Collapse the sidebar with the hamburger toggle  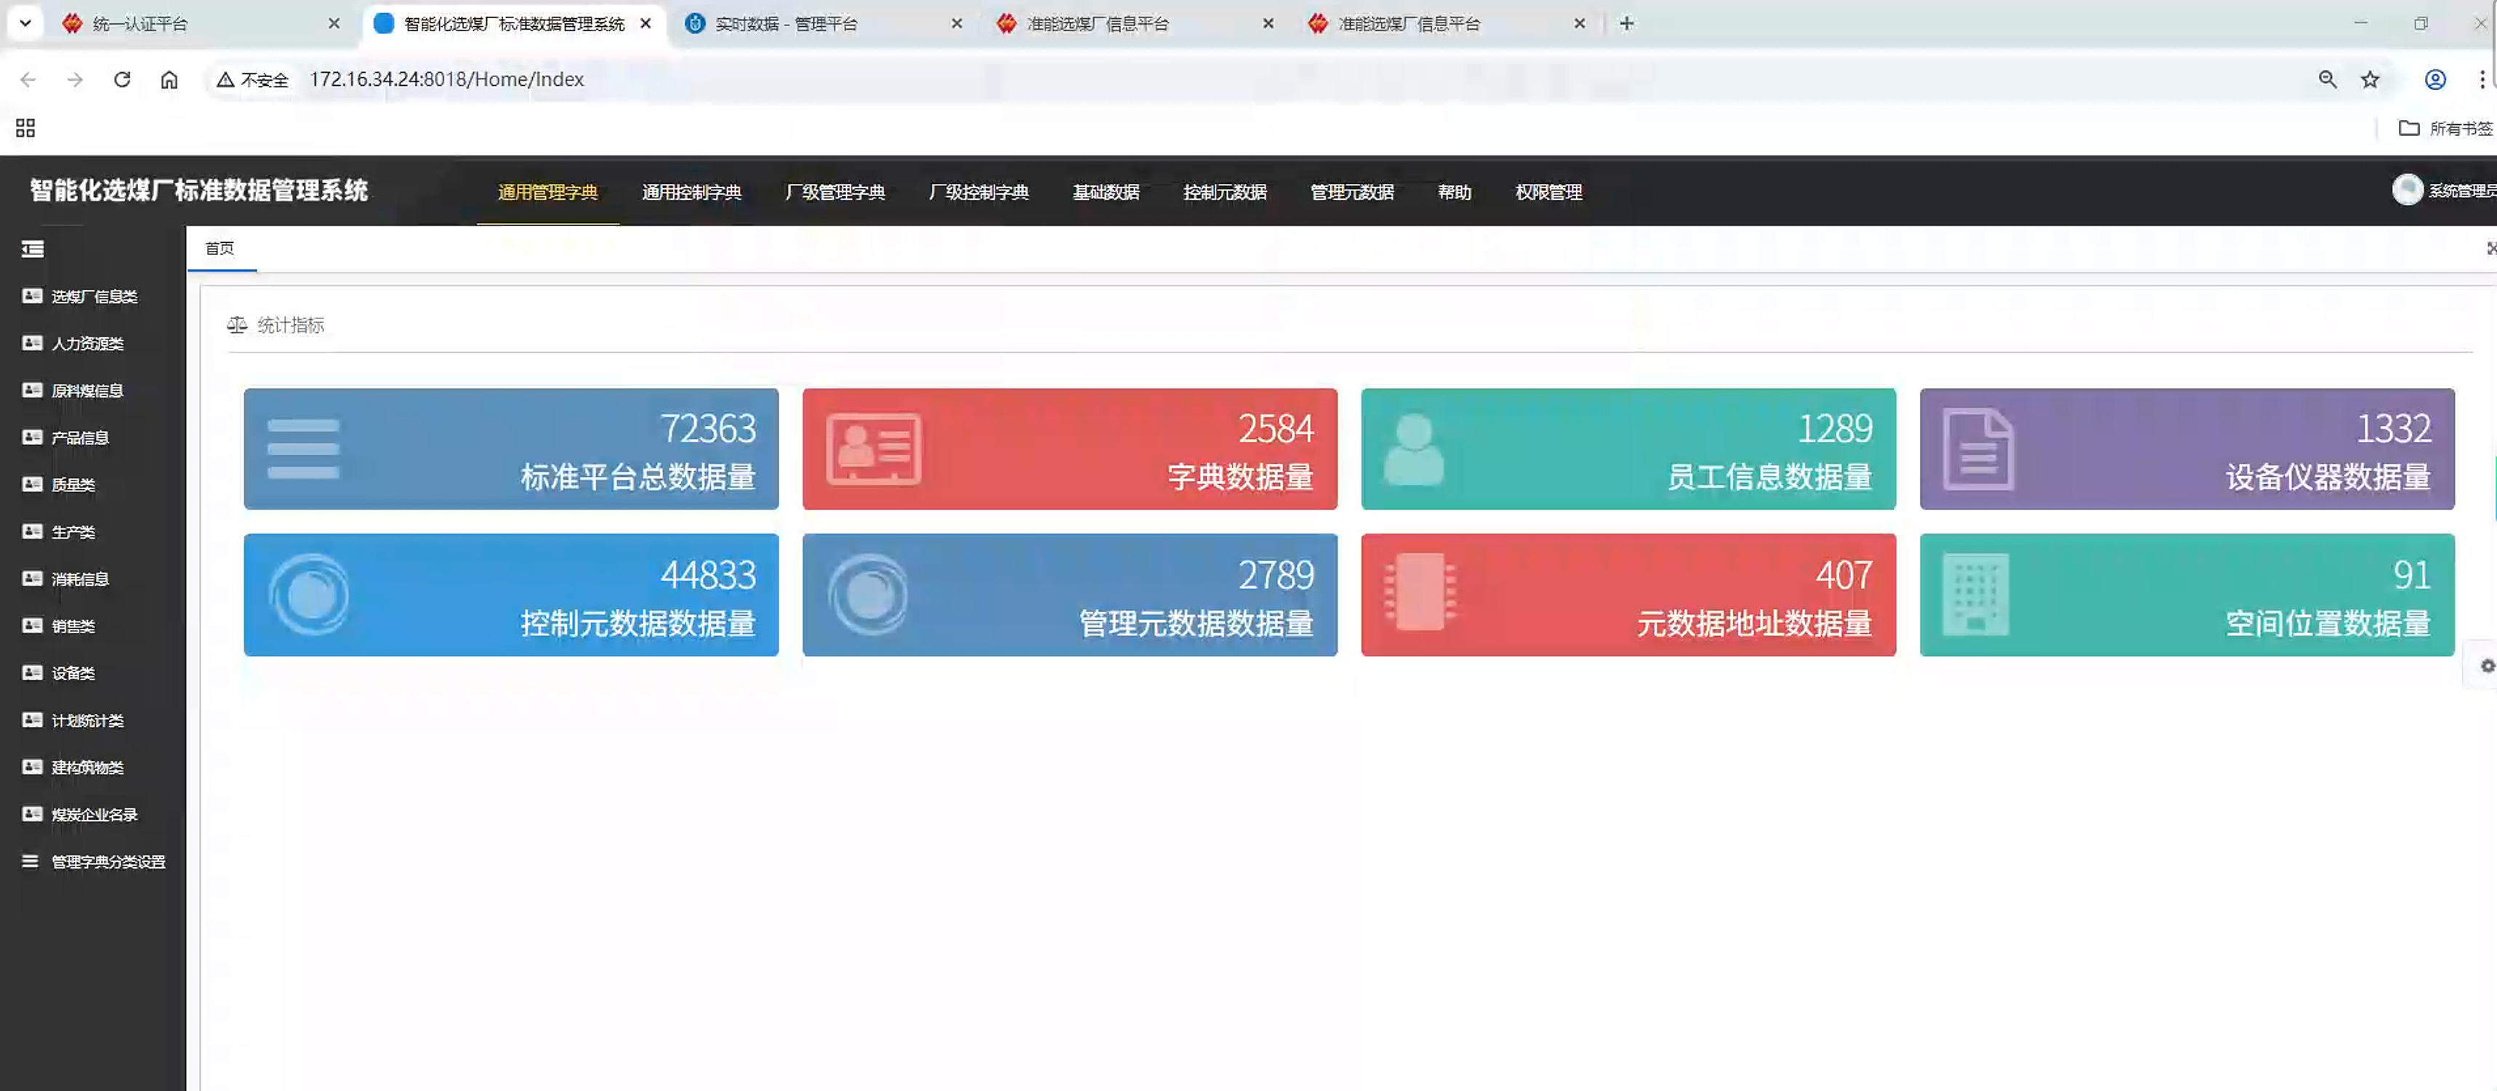[32, 249]
